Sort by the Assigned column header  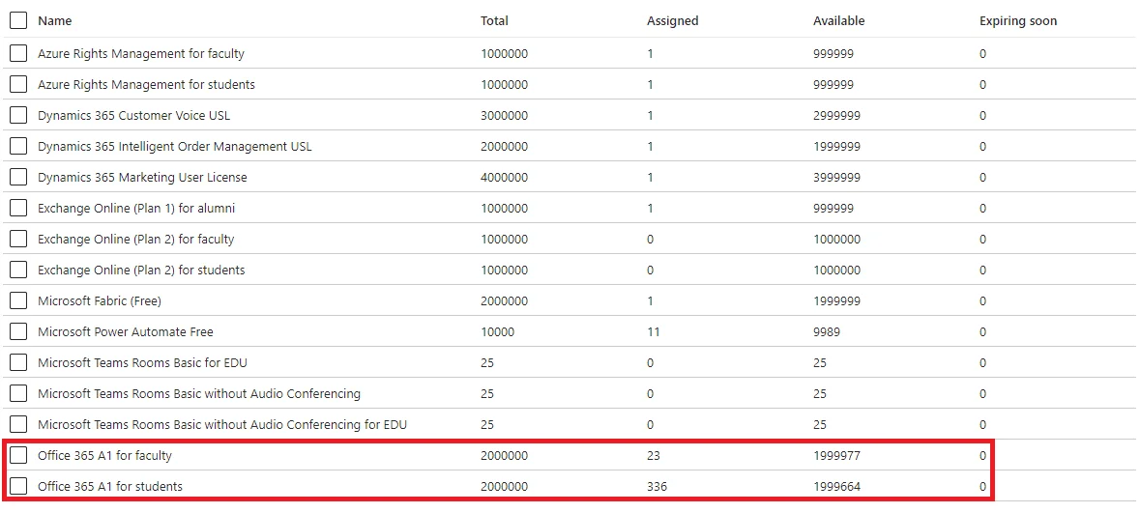pyautogui.click(x=673, y=21)
